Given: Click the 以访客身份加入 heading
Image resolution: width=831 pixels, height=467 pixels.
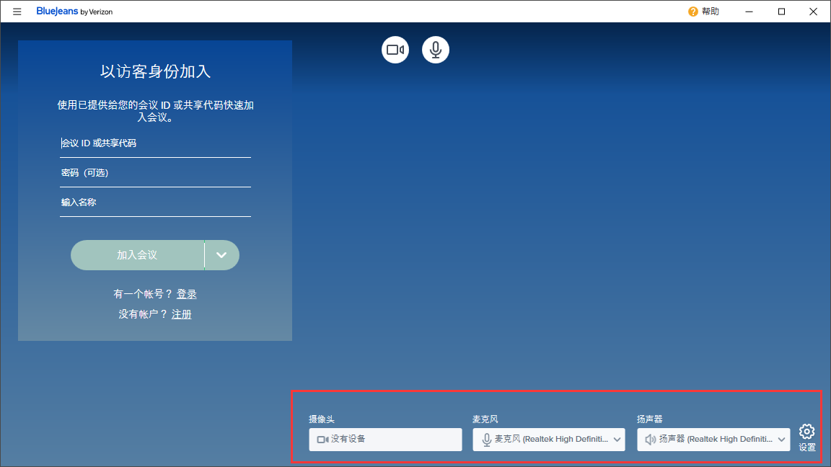Looking at the screenshot, I should tap(155, 71).
